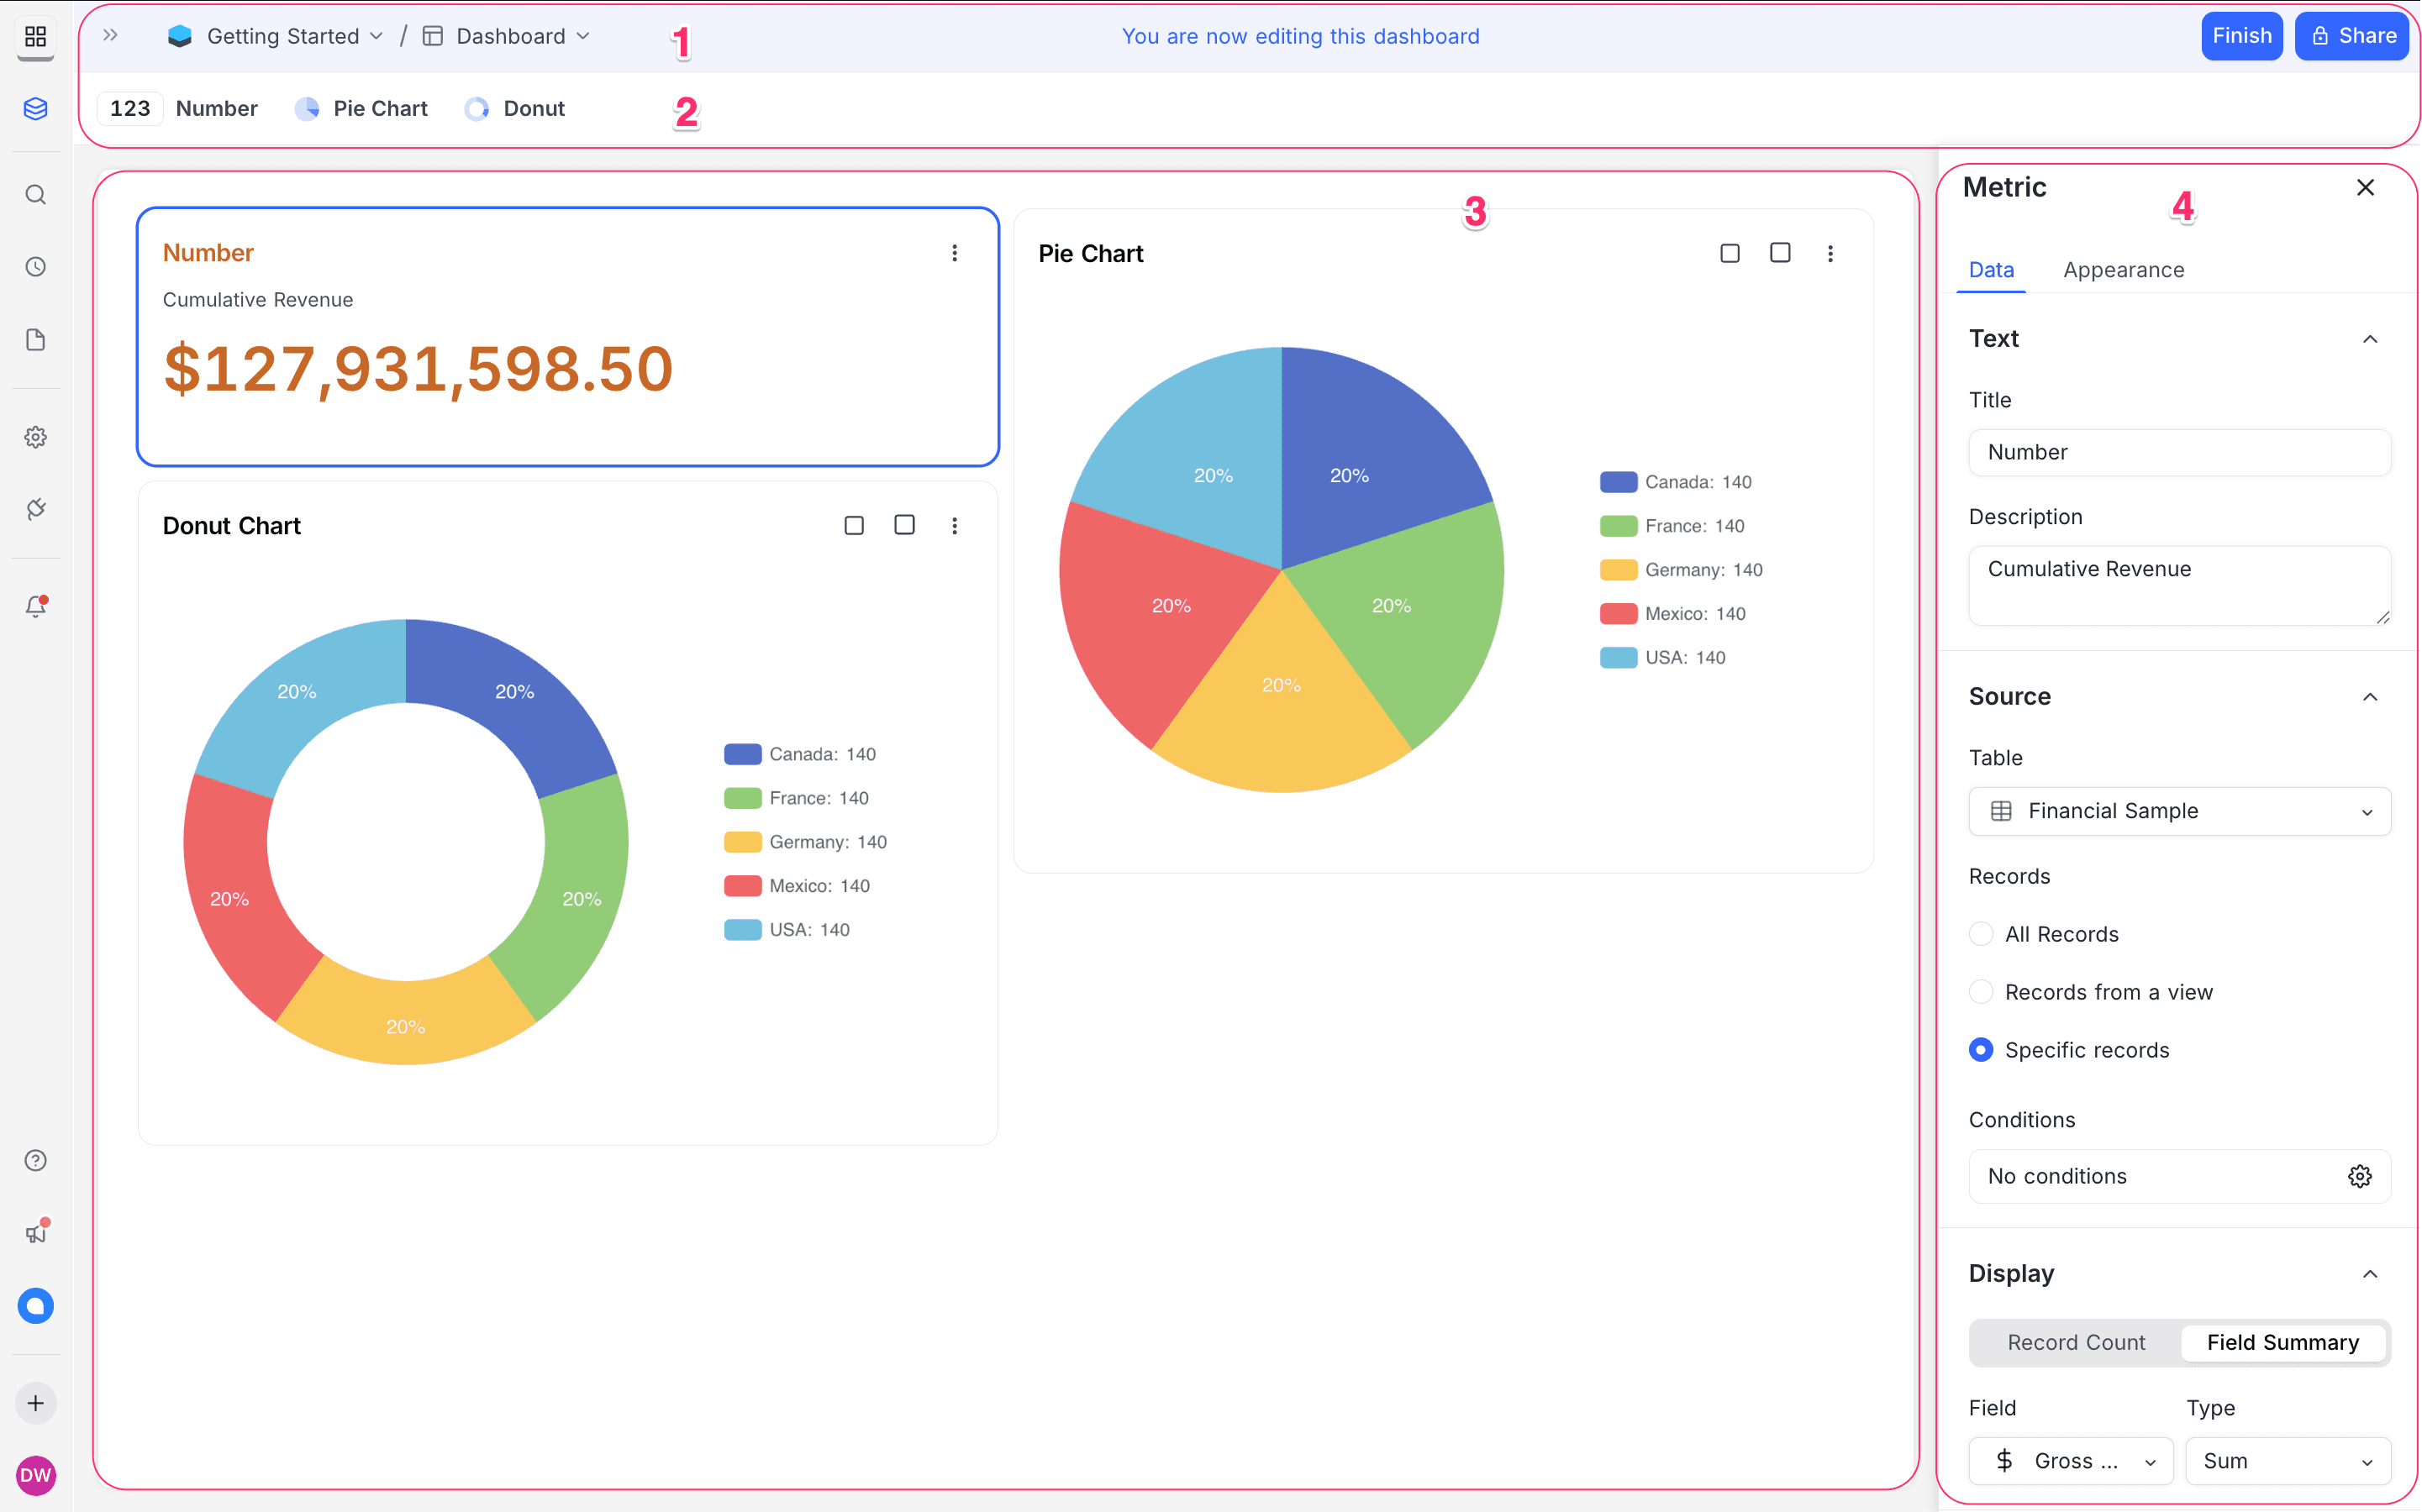Switch display mode to Record Count
Viewport: 2422px width, 1512px height.
2075,1342
